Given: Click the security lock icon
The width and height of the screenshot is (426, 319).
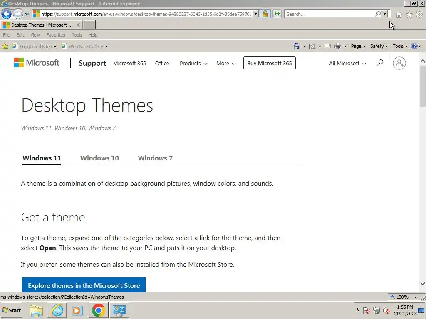Looking at the screenshot, I should pyautogui.click(x=265, y=14).
